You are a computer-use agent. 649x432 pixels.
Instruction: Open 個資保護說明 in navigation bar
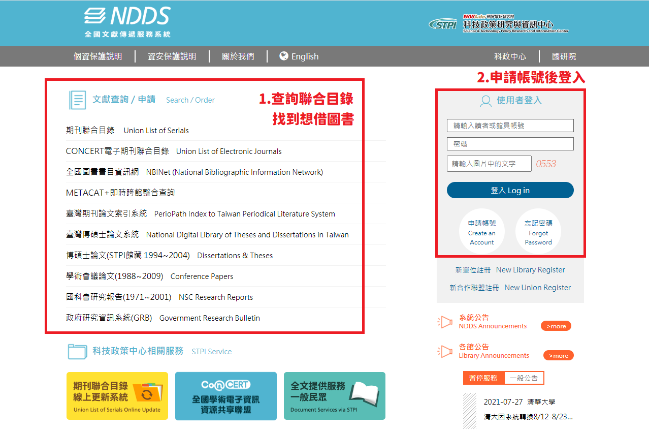click(98, 56)
